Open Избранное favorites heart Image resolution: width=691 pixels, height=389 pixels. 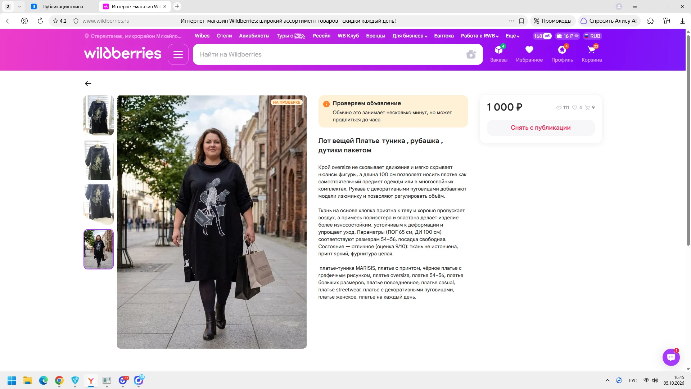pos(529,53)
